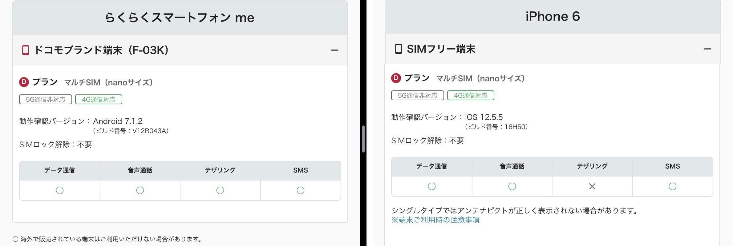Click the red D plan badge in left panel
The width and height of the screenshot is (733, 246).
pos(24,82)
